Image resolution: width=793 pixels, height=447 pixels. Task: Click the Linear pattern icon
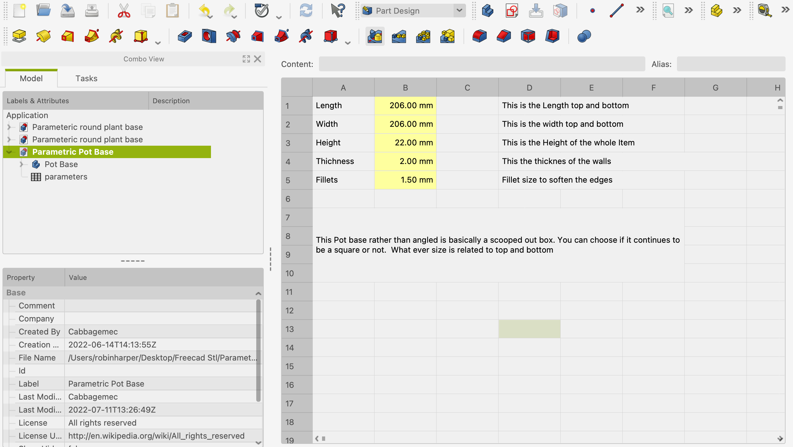(x=399, y=36)
